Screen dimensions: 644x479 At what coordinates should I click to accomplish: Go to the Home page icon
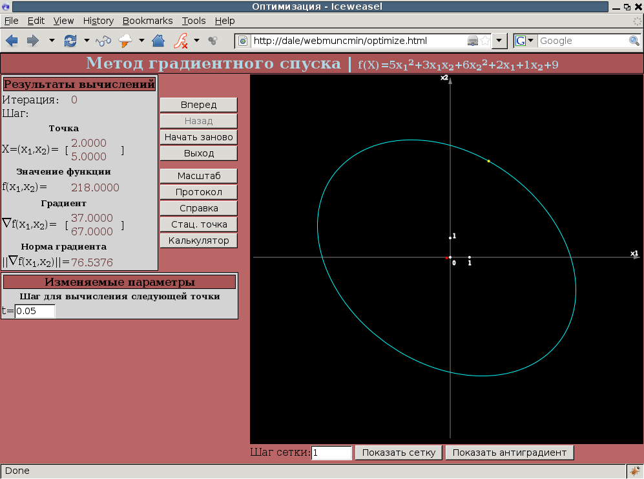(158, 41)
